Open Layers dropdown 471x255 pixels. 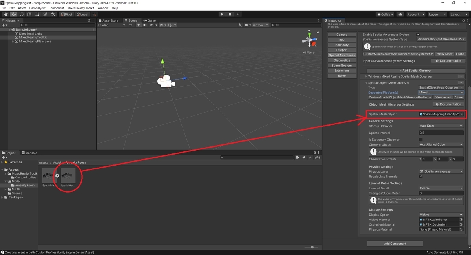pyautogui.click(x=437, y=14)
